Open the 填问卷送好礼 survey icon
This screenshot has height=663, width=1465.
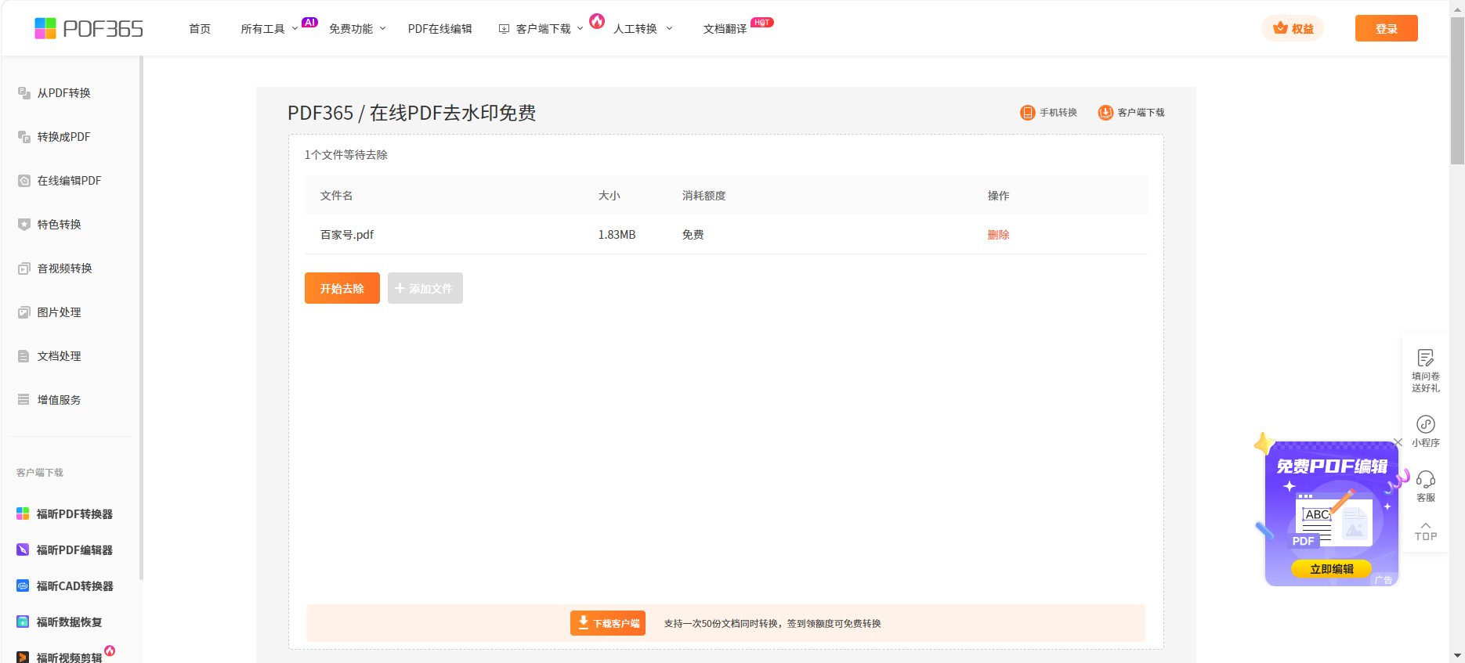(1425, 359)
